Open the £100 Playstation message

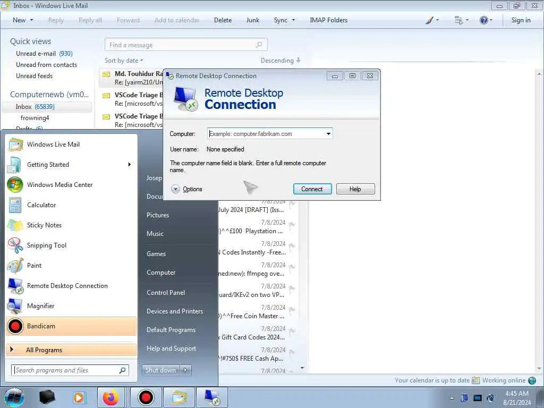[x=257, y=226]
